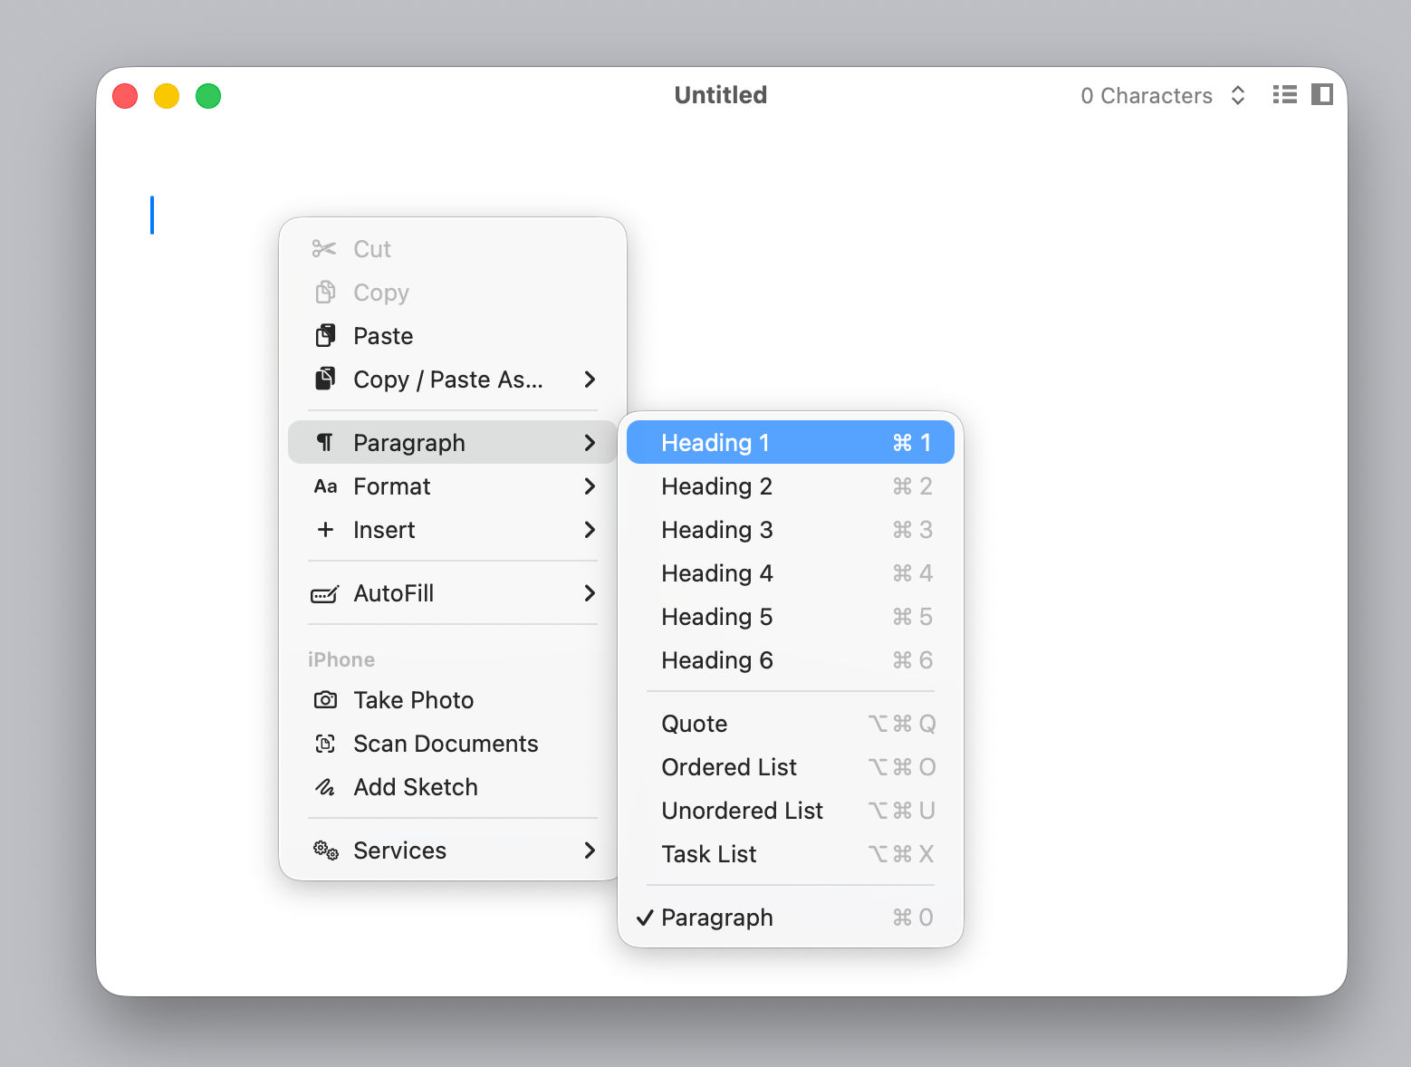Click the camera icon for Take Photo
1411x1067 pixels.
point(325,700)
